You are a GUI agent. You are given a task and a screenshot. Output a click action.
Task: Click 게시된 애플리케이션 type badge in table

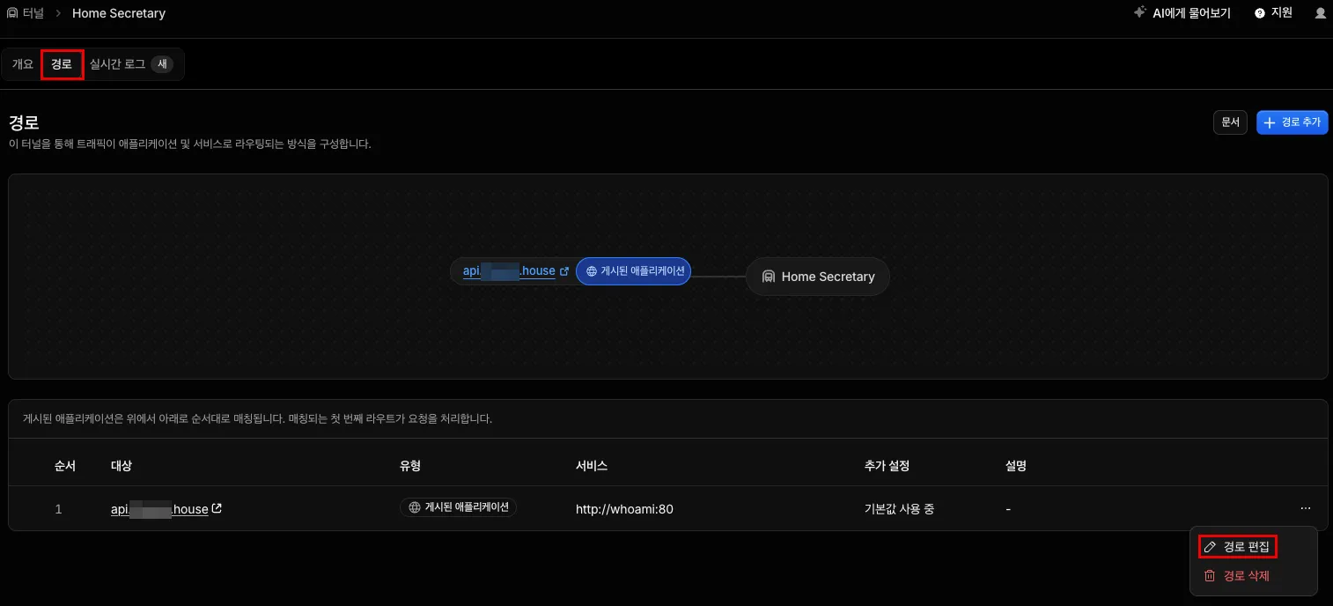(458, 507)
